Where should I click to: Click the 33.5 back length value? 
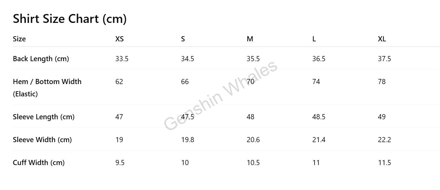click(122, 59)
